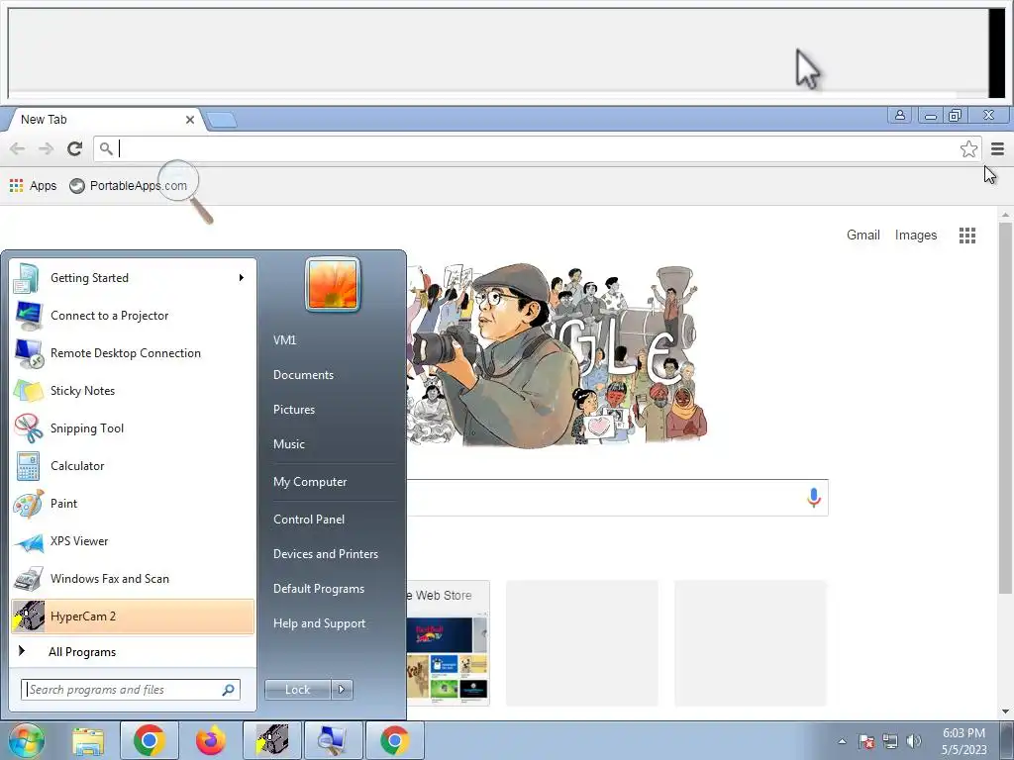Open a new tab with the tab button
The height and width of the screenshot is (760, 1014).
(x=222, y=120)
